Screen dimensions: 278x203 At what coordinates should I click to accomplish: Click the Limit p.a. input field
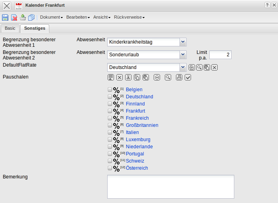point(220,55)
